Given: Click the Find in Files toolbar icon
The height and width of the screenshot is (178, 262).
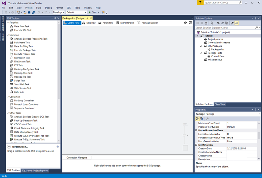Looking at the screenshot, I should [x=103, y=12].
